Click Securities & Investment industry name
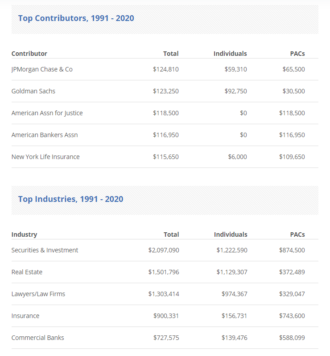 click(x=45, y=250)
